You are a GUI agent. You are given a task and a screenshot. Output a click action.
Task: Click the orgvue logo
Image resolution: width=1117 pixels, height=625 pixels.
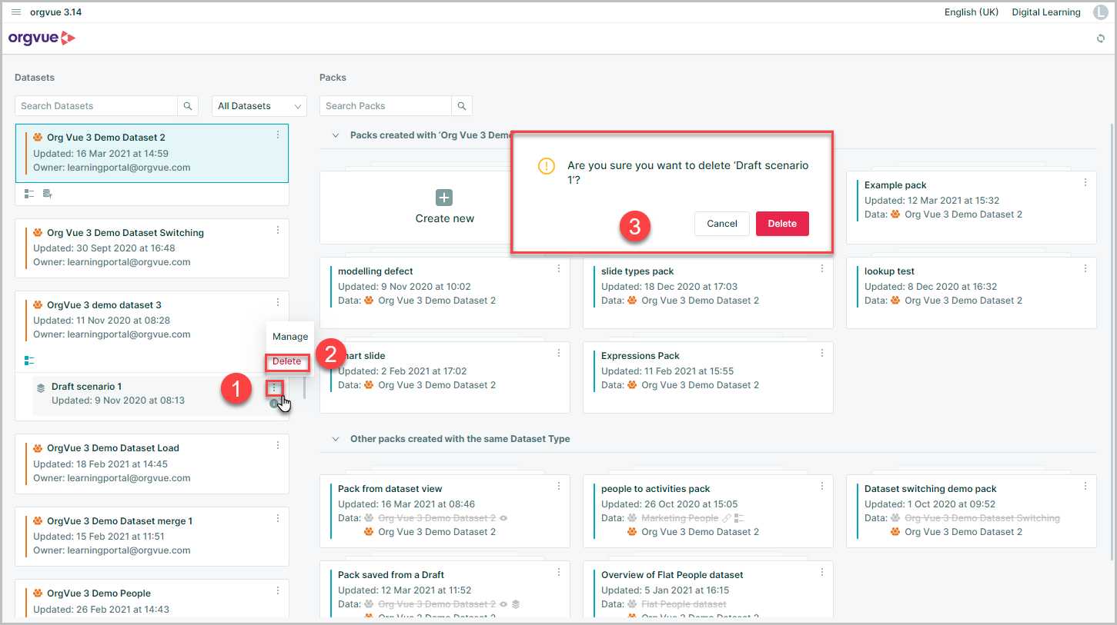[x=42, y=38]
